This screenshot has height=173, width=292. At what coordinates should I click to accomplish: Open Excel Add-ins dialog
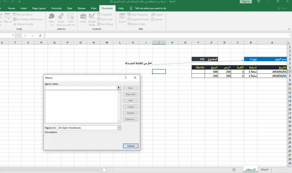click(61, 20)
